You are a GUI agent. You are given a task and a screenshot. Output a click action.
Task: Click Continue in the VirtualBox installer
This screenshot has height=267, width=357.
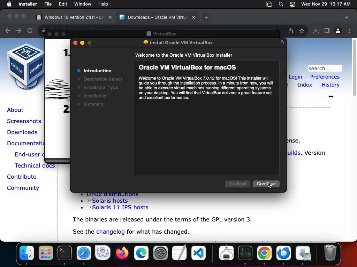pos(266,184)
